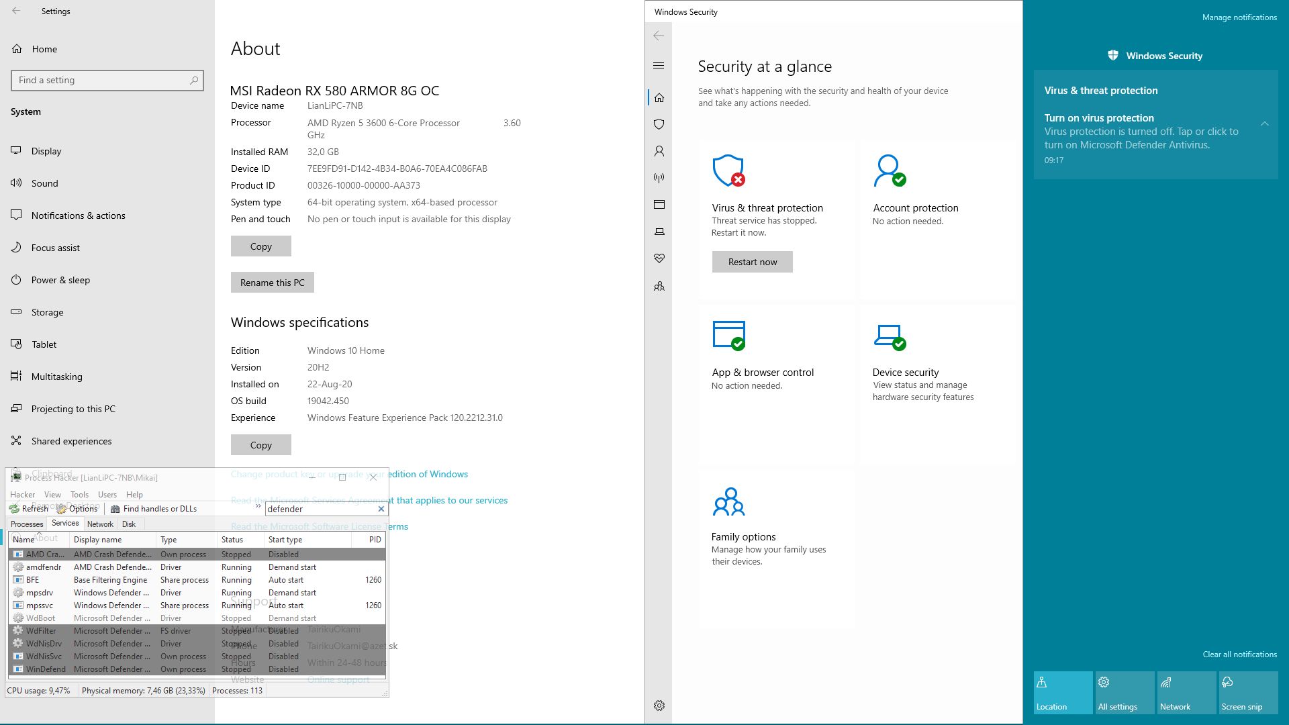Select WinDefend service row

tap(197, 669)
